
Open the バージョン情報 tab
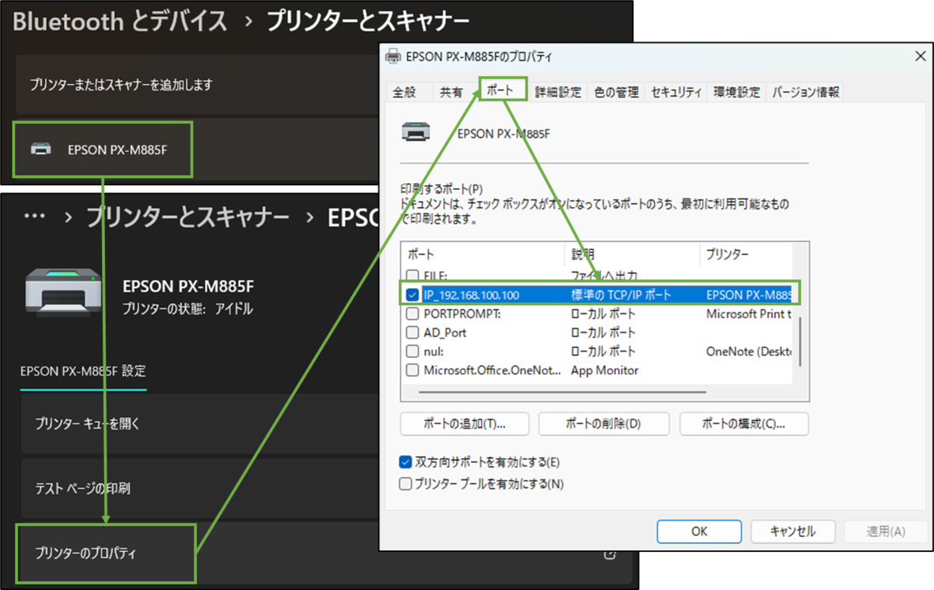point(806,92)
